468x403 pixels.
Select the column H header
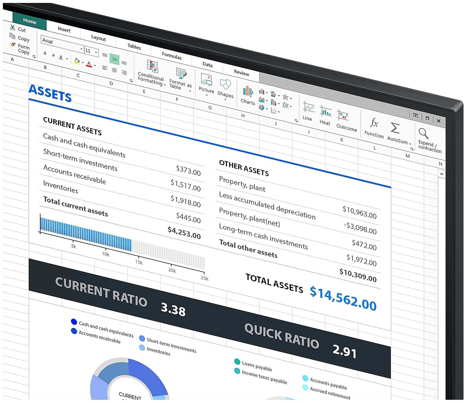coord(243,115)
